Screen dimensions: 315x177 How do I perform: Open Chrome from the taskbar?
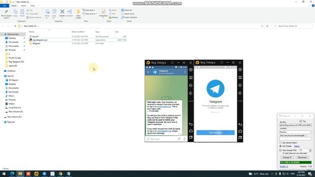[61, 174]
